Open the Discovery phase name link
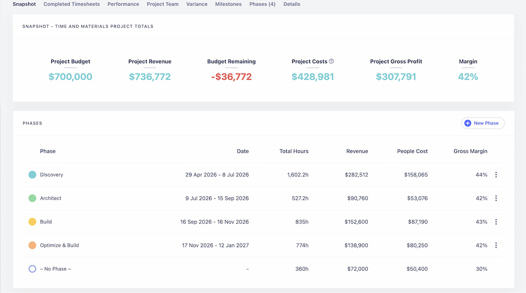 (x=51, y=175)
